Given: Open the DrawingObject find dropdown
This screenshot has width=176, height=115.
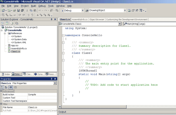Looking at the screenshot, I should tap(125, 10).
